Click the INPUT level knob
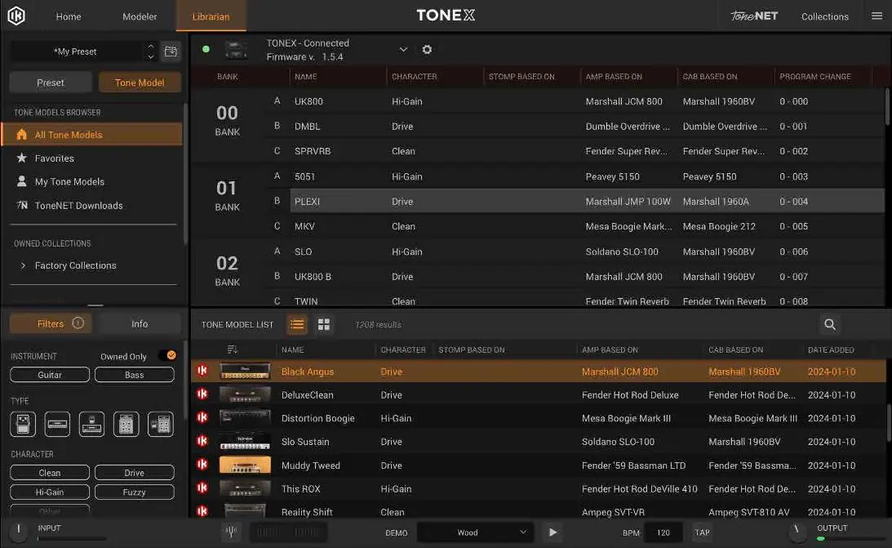 pyautogui.click(x=19, y=530)
